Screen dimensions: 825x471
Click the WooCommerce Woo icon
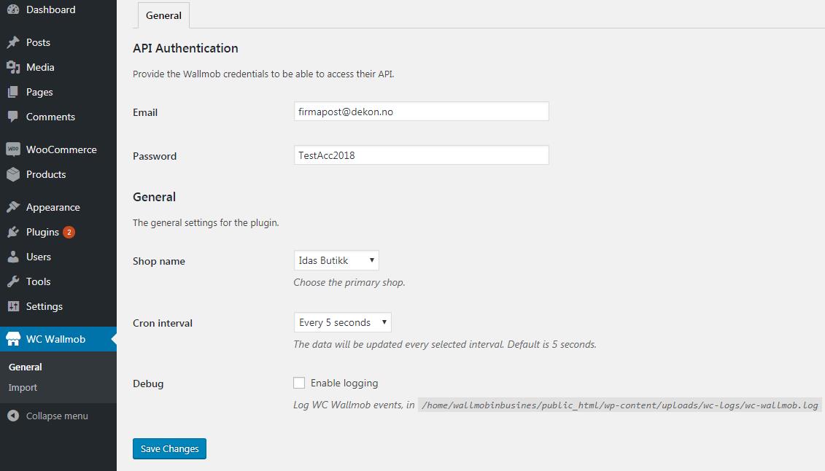13,149
